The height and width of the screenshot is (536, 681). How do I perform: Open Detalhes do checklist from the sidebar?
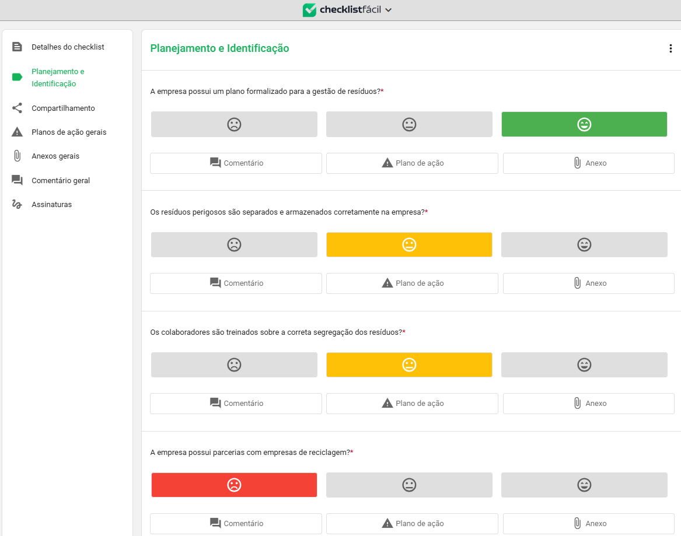(68, 47)
